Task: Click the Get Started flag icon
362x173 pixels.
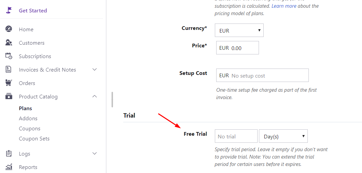Action: click(x=9, y=10)
